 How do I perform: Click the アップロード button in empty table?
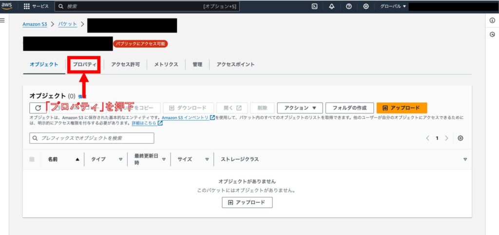coord(247,202)
